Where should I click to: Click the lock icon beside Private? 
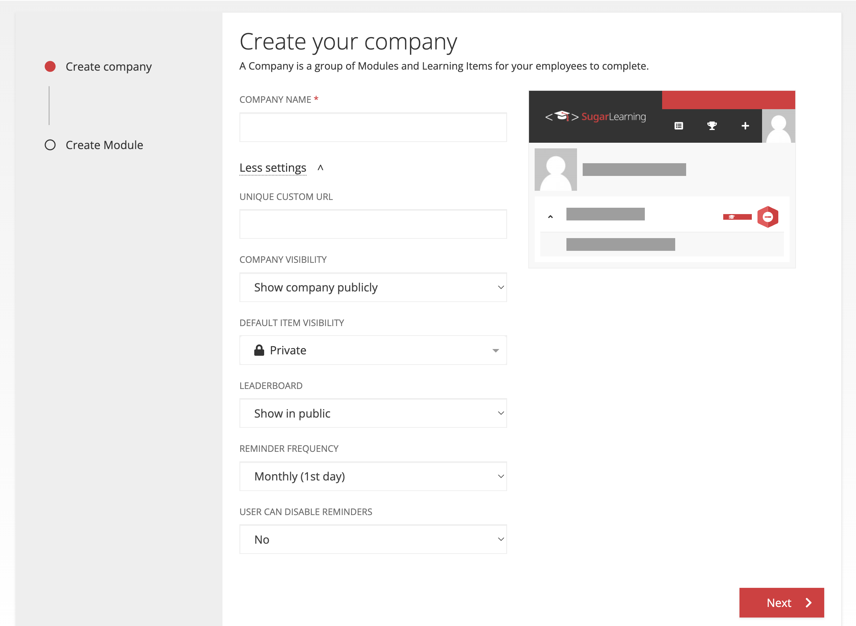(x=259, y=350)
